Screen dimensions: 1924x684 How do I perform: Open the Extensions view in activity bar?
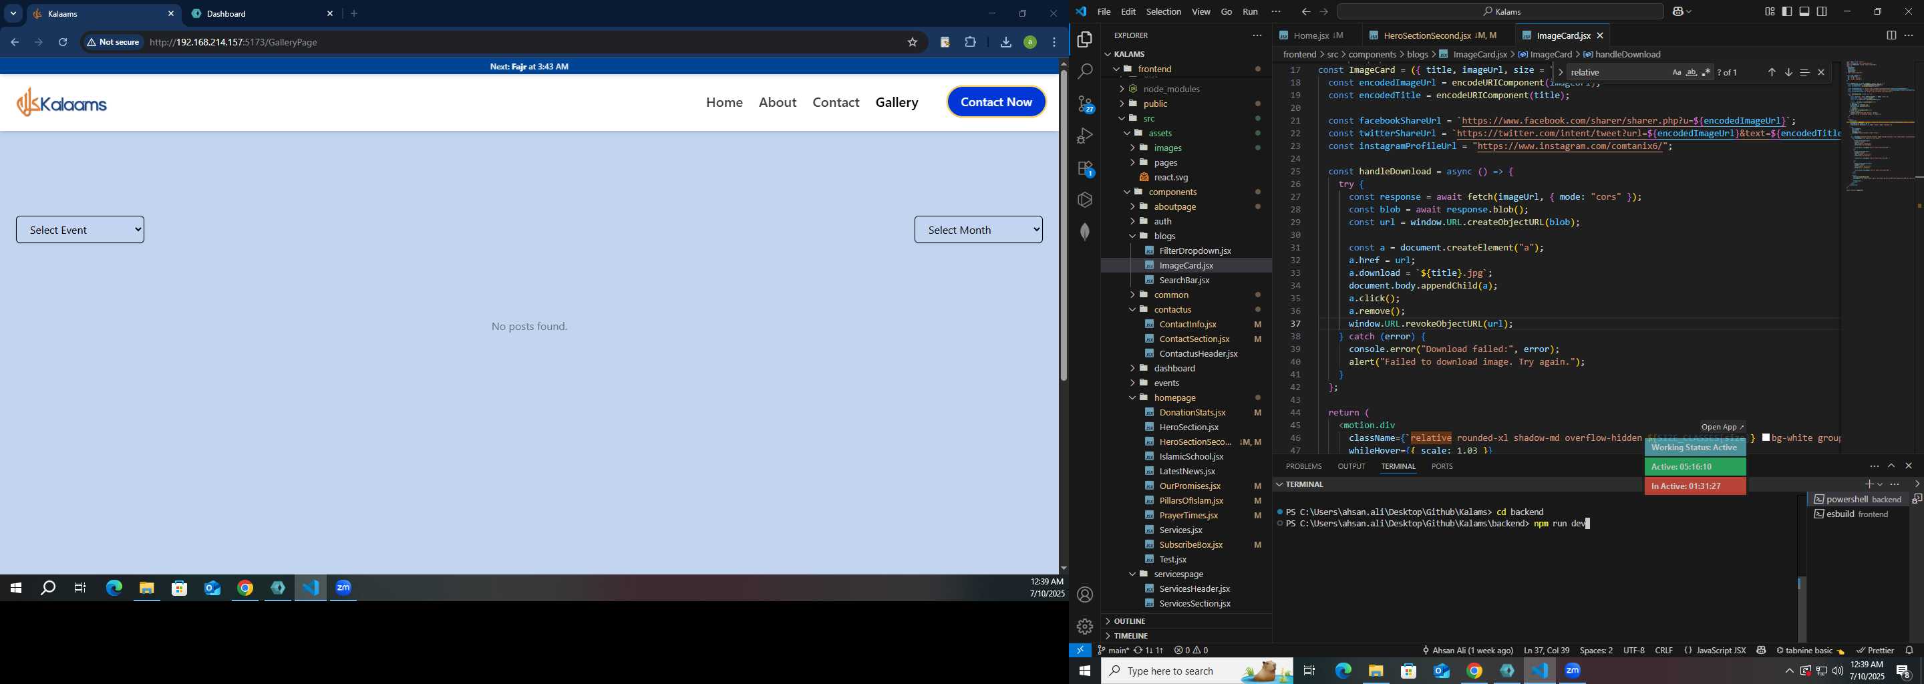click(1085, 169)
